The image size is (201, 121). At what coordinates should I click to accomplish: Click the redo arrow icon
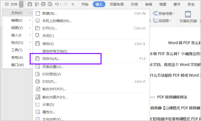(x=66, y=4)
